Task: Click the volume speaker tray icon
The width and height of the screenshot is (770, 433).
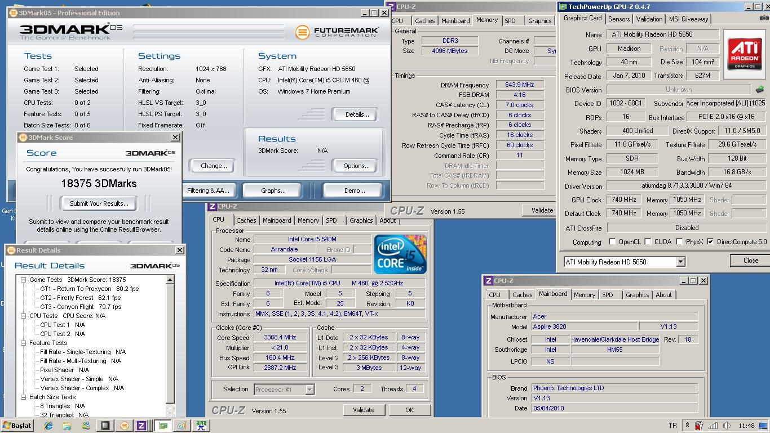Action: coord(727,426)
